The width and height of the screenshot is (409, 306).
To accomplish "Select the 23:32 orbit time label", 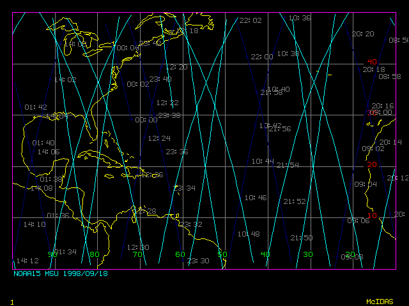I will (x=191, y=224).
